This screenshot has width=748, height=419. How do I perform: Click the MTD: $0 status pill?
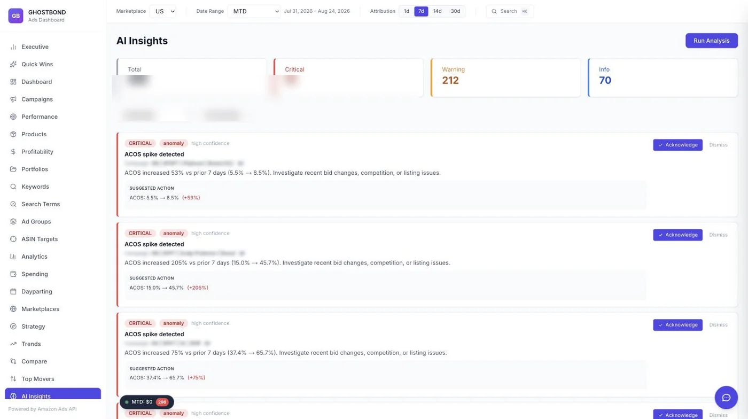coord(146,402)
